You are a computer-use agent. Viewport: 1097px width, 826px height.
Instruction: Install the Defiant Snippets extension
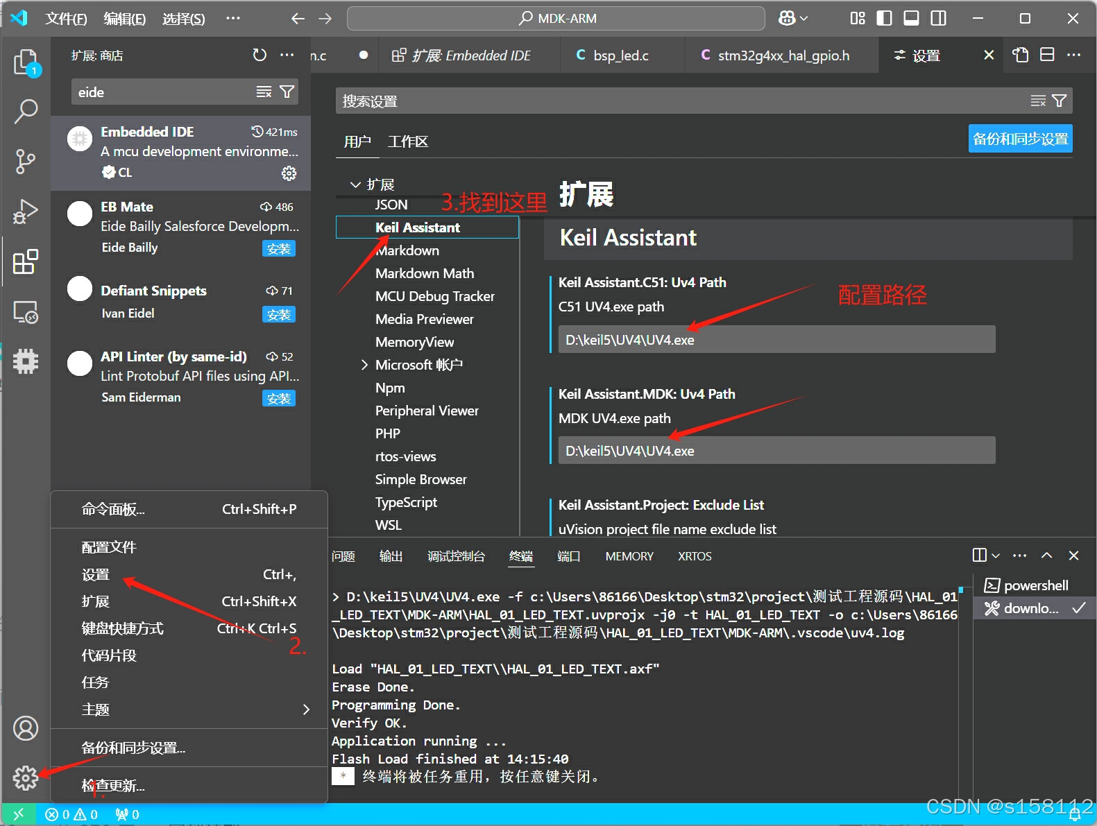[x=279, y=315]
